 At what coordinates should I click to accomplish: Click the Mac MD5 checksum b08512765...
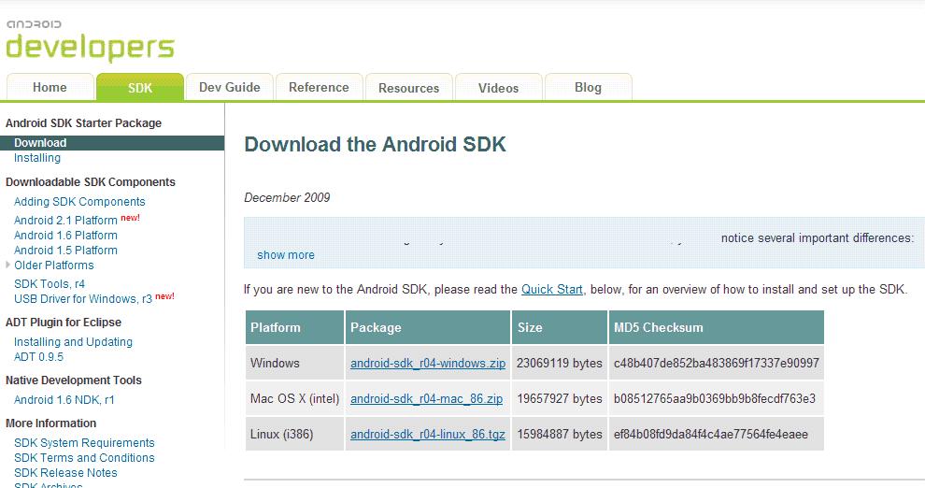click(716, 399)
